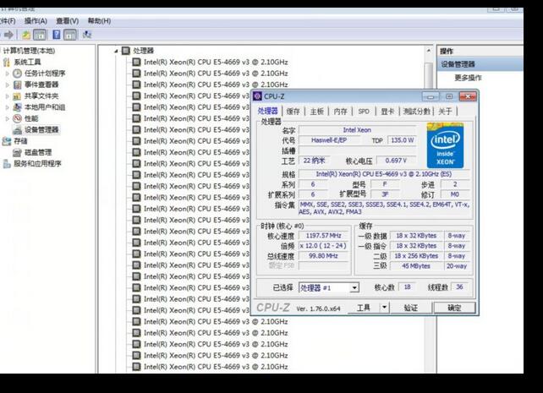
Task: Click the 验证 button in CPU-Z
Action: point(411,307)
